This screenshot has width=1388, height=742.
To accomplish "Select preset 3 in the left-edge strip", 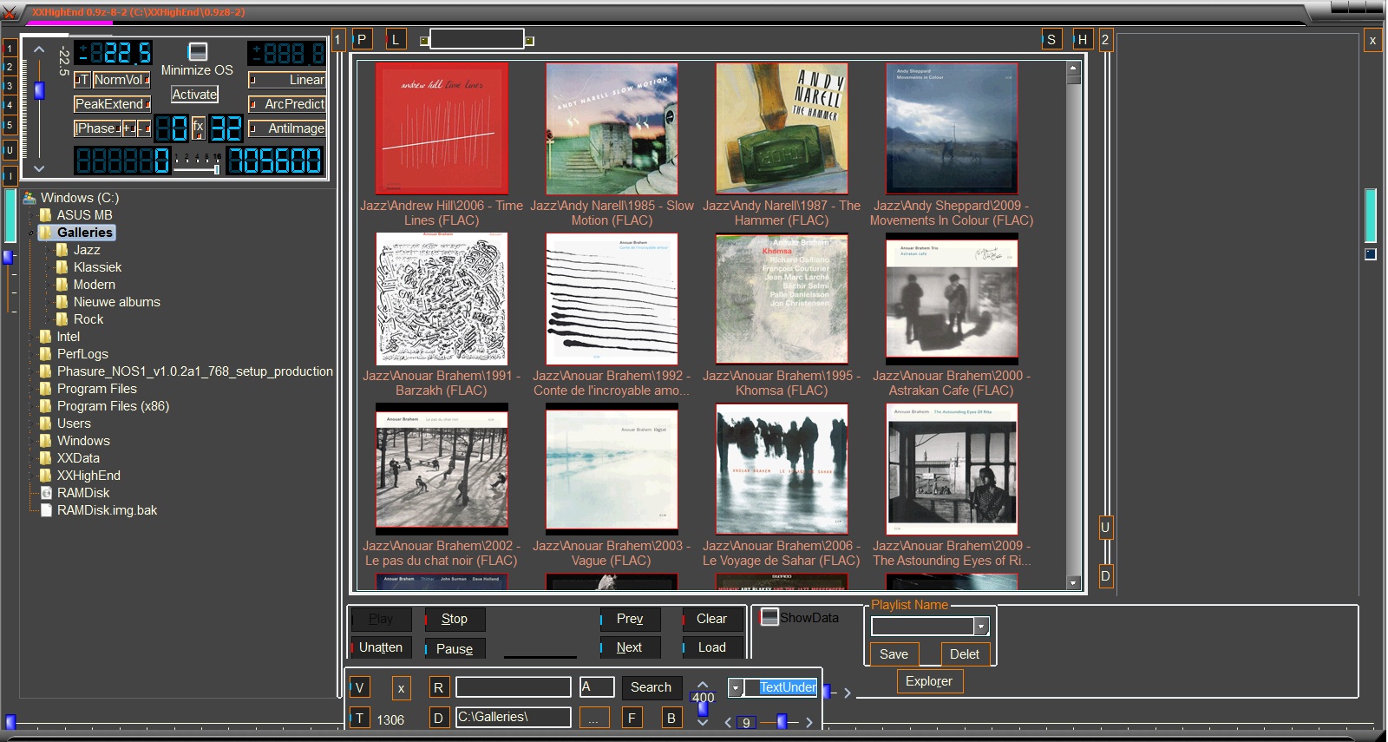I will (x=10, y=86).
